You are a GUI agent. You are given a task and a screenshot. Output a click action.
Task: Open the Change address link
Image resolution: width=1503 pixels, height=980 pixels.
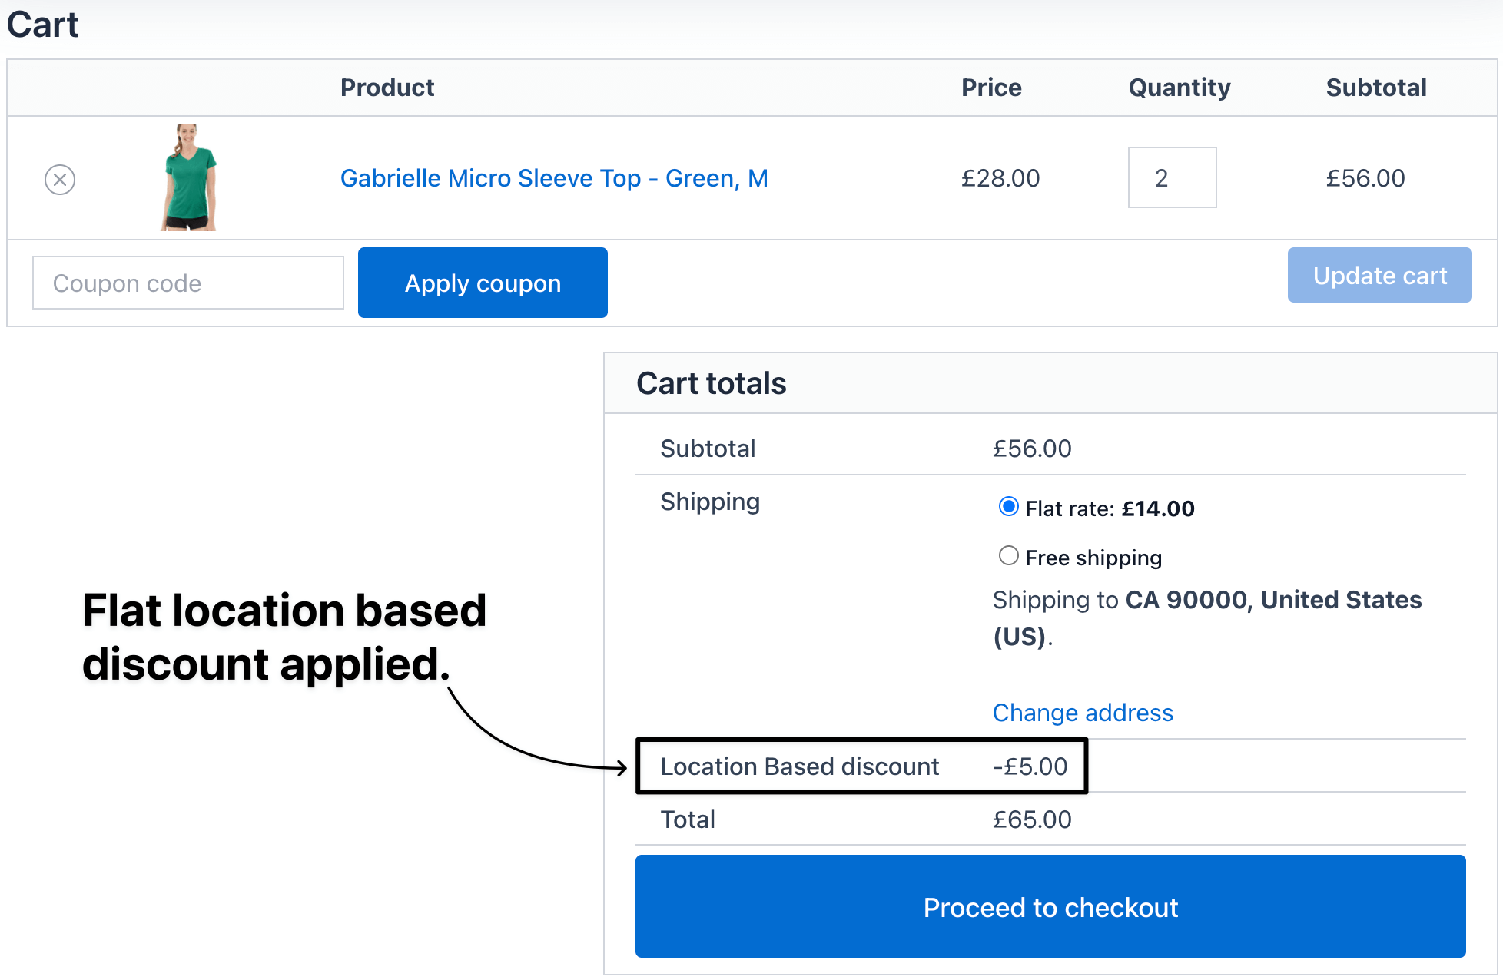click(x=1083, y=713)
